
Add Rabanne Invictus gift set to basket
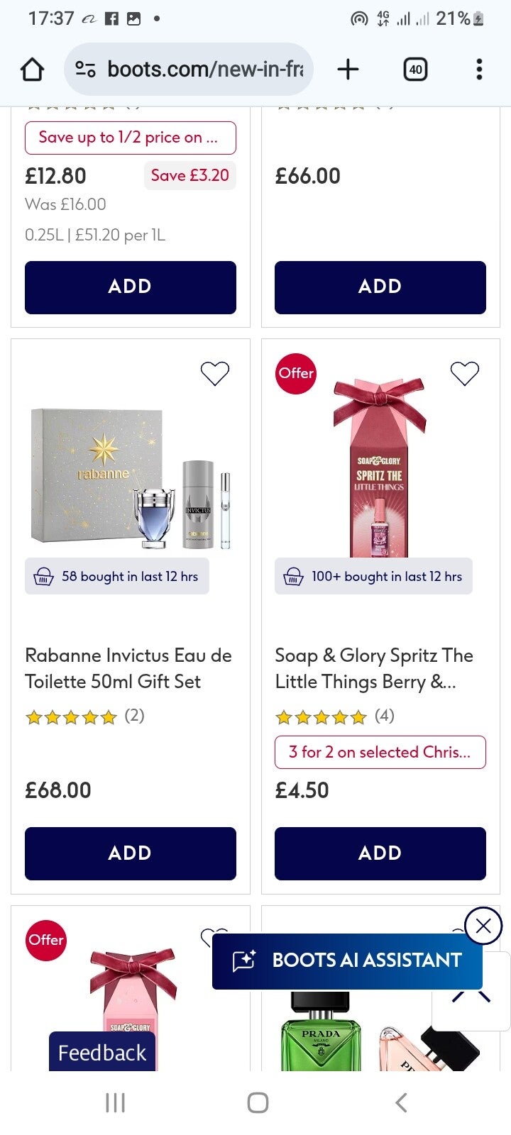click(x=130, y=853)
